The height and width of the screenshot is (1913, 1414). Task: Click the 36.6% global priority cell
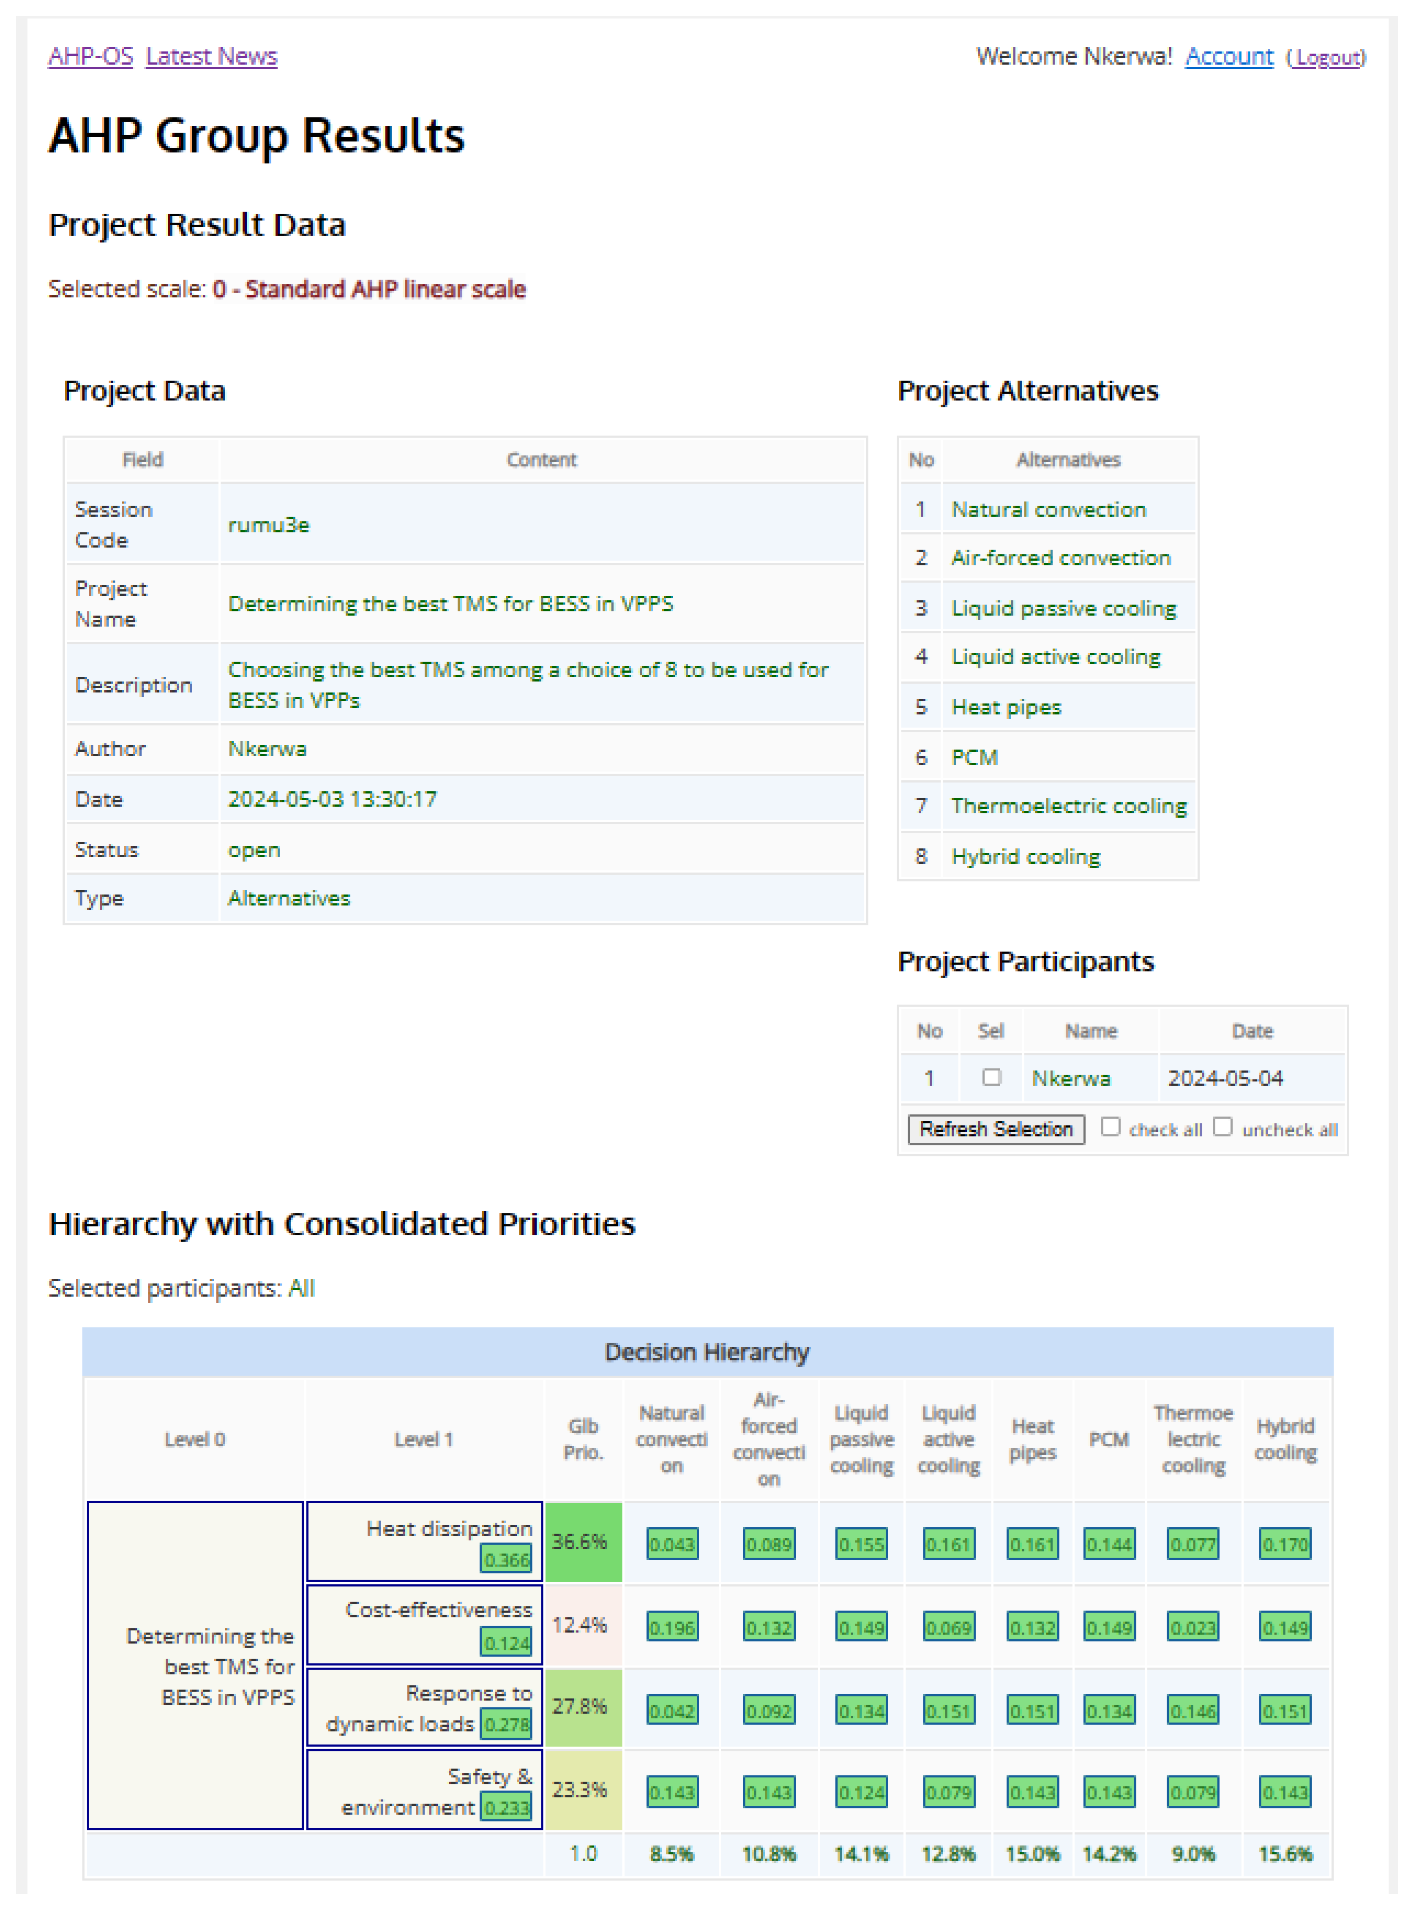(583, 1541)
